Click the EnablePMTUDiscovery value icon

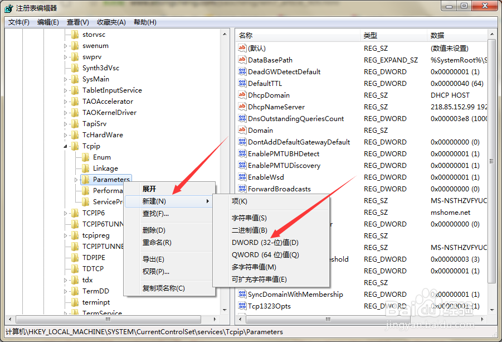pyautogui.click(x=242, y=165)
